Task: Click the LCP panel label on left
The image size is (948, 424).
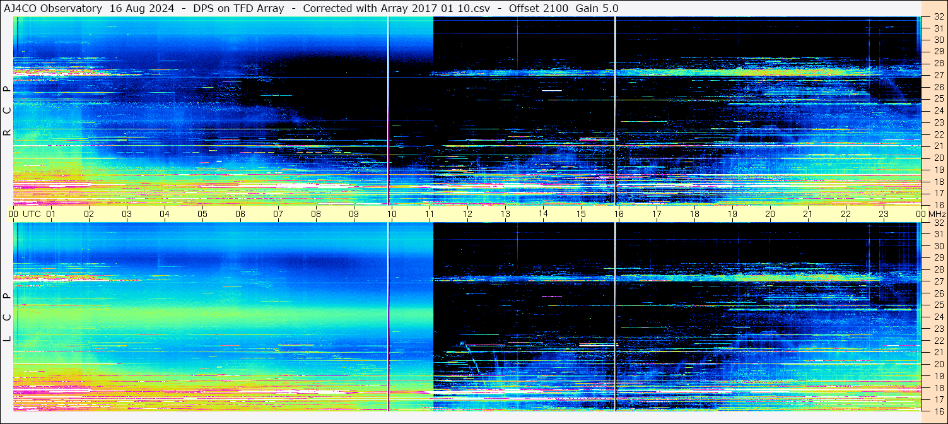Action: (x=7, y=317)
